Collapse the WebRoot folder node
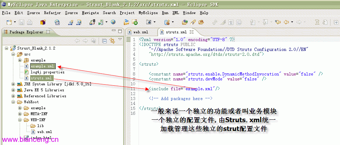 point(13,102)
